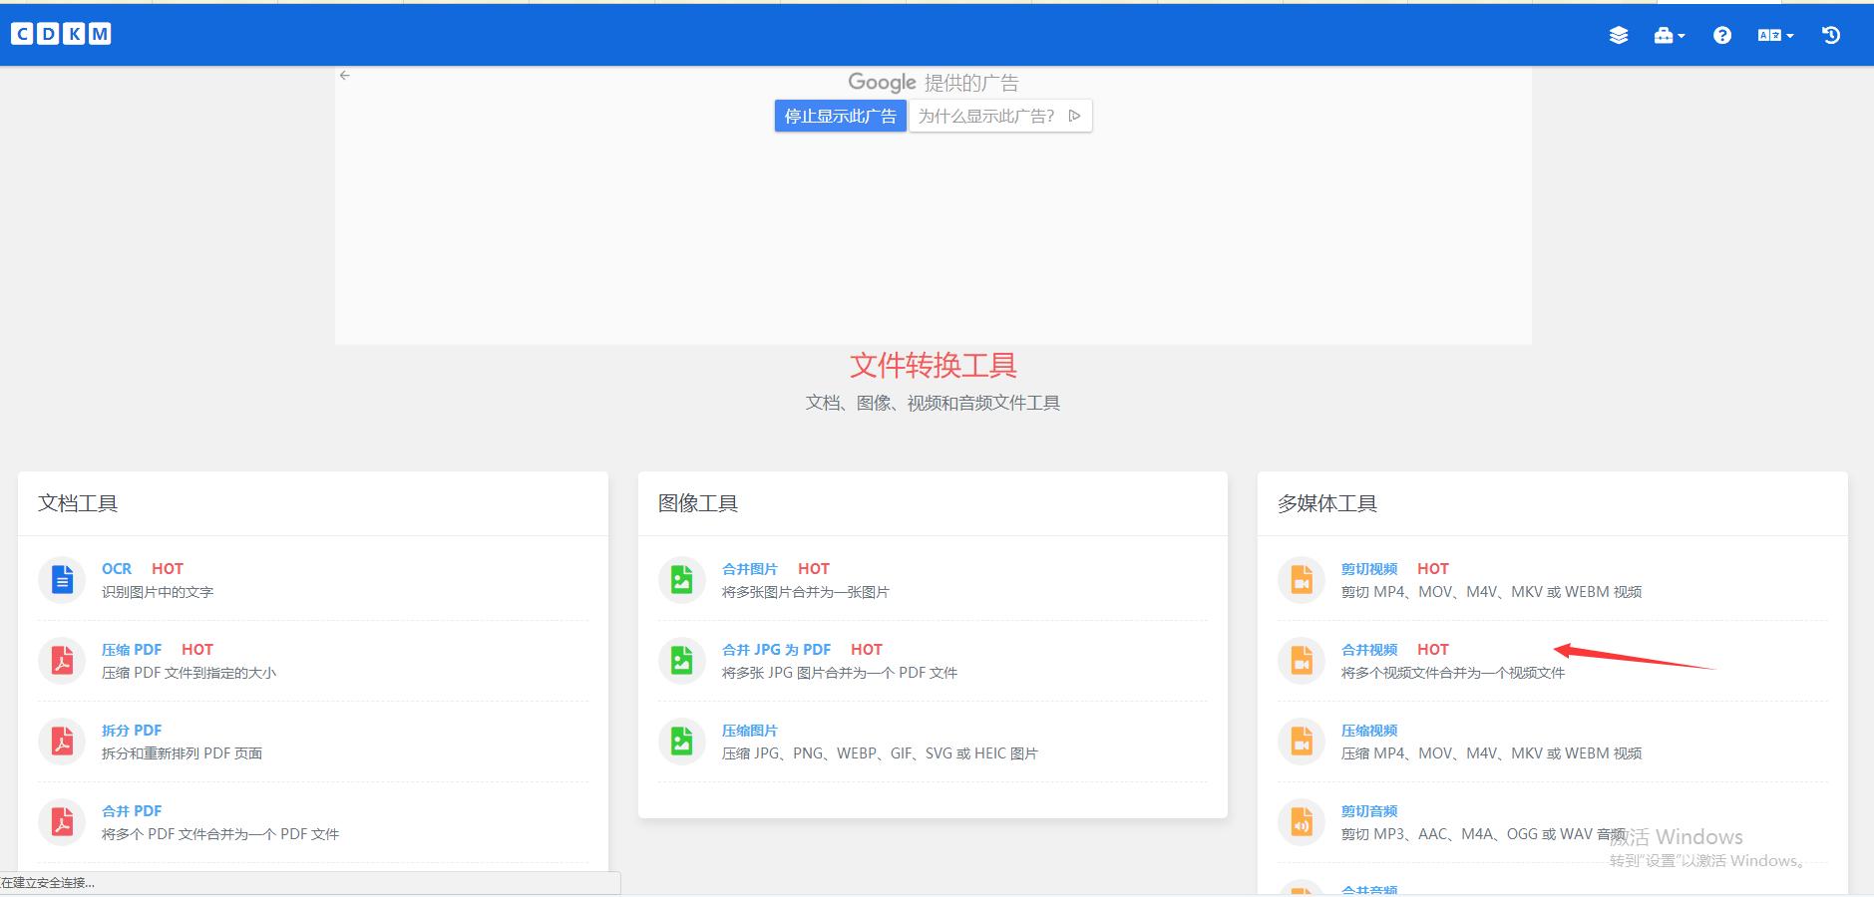
Task: Open the 拆分 PDF link
Action: coord(131,730)
